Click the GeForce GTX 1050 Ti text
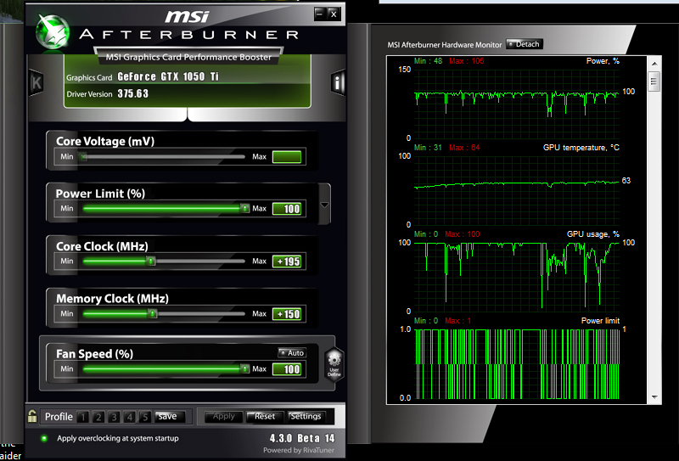This screenshot has height=461, width=679. (168, 76)
